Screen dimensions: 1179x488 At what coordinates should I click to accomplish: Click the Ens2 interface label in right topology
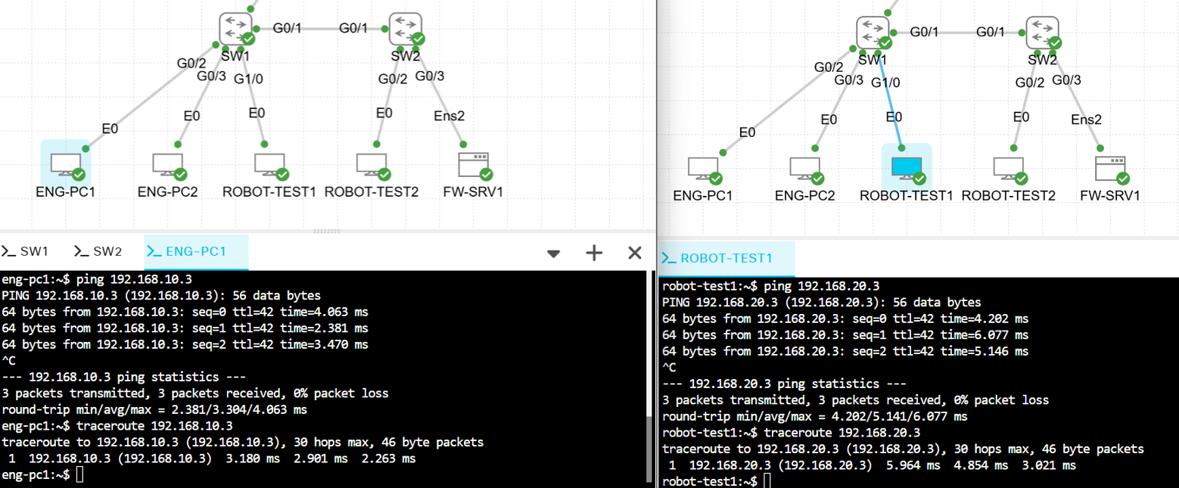(x=1087, y=120)
